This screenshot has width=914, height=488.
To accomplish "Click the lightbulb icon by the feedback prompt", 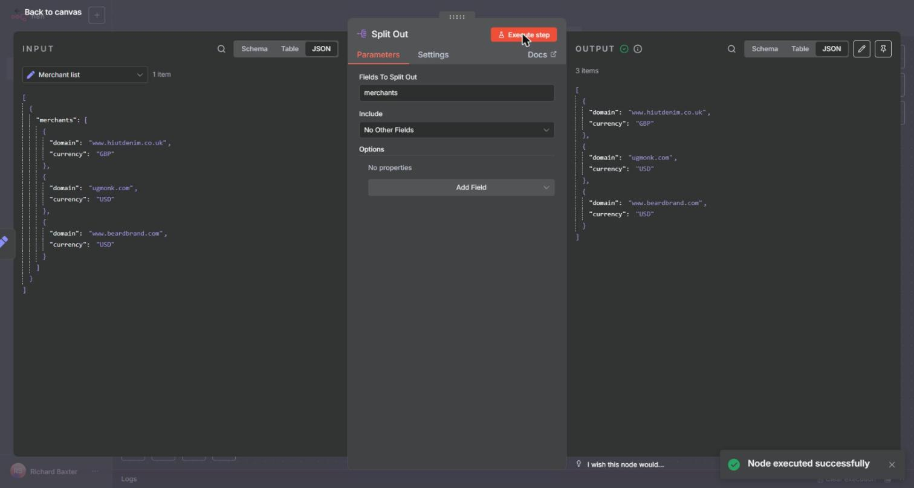I will click(x=579, y=464).
